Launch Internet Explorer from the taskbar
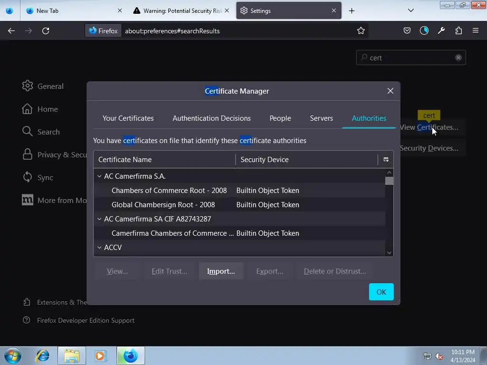 click(x=42, y=355)
